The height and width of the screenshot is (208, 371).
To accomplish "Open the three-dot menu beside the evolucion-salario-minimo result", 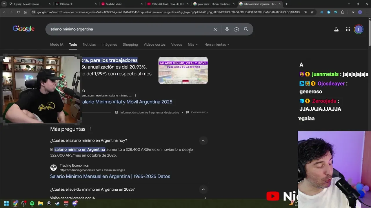I will 135,96.
